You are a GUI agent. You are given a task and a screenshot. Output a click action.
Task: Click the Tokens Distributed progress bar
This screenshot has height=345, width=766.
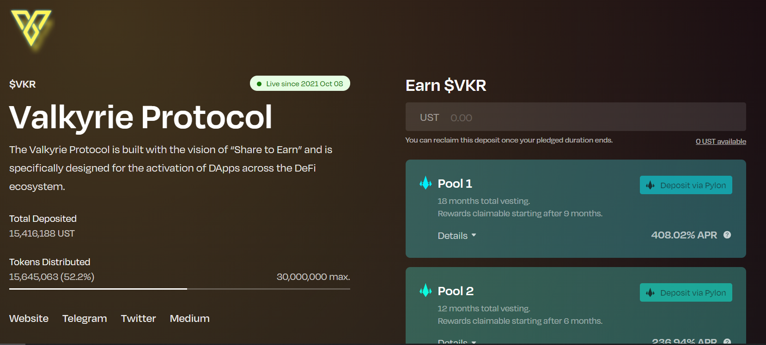click(180, 289)
